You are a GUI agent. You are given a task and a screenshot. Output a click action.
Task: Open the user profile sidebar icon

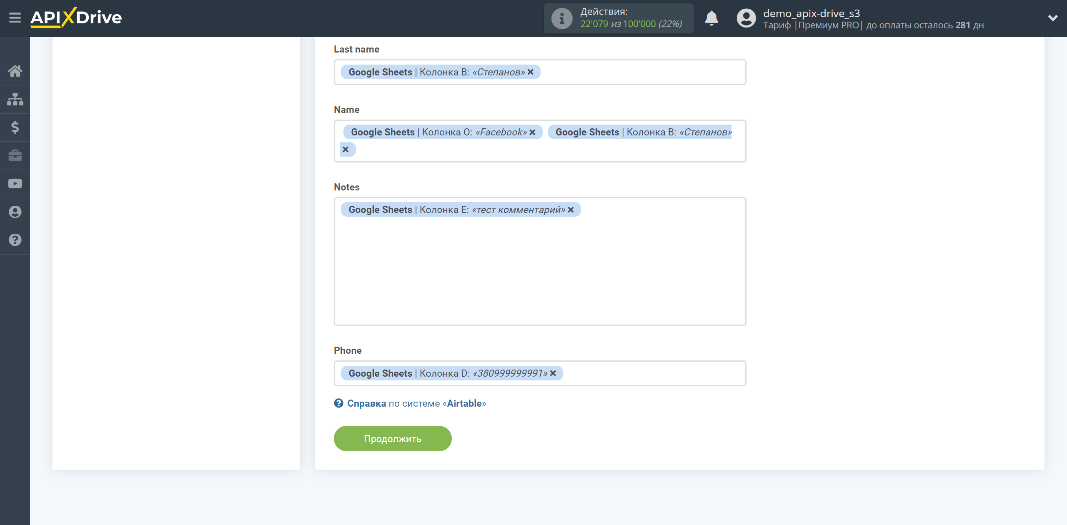(15, 212)
